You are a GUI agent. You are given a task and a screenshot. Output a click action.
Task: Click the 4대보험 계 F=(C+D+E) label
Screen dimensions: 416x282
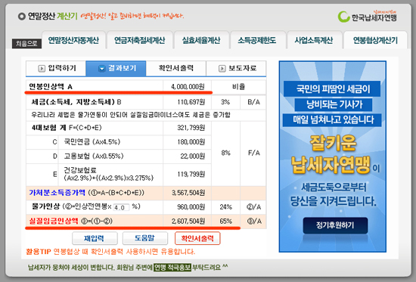click(x=67, y=128)
